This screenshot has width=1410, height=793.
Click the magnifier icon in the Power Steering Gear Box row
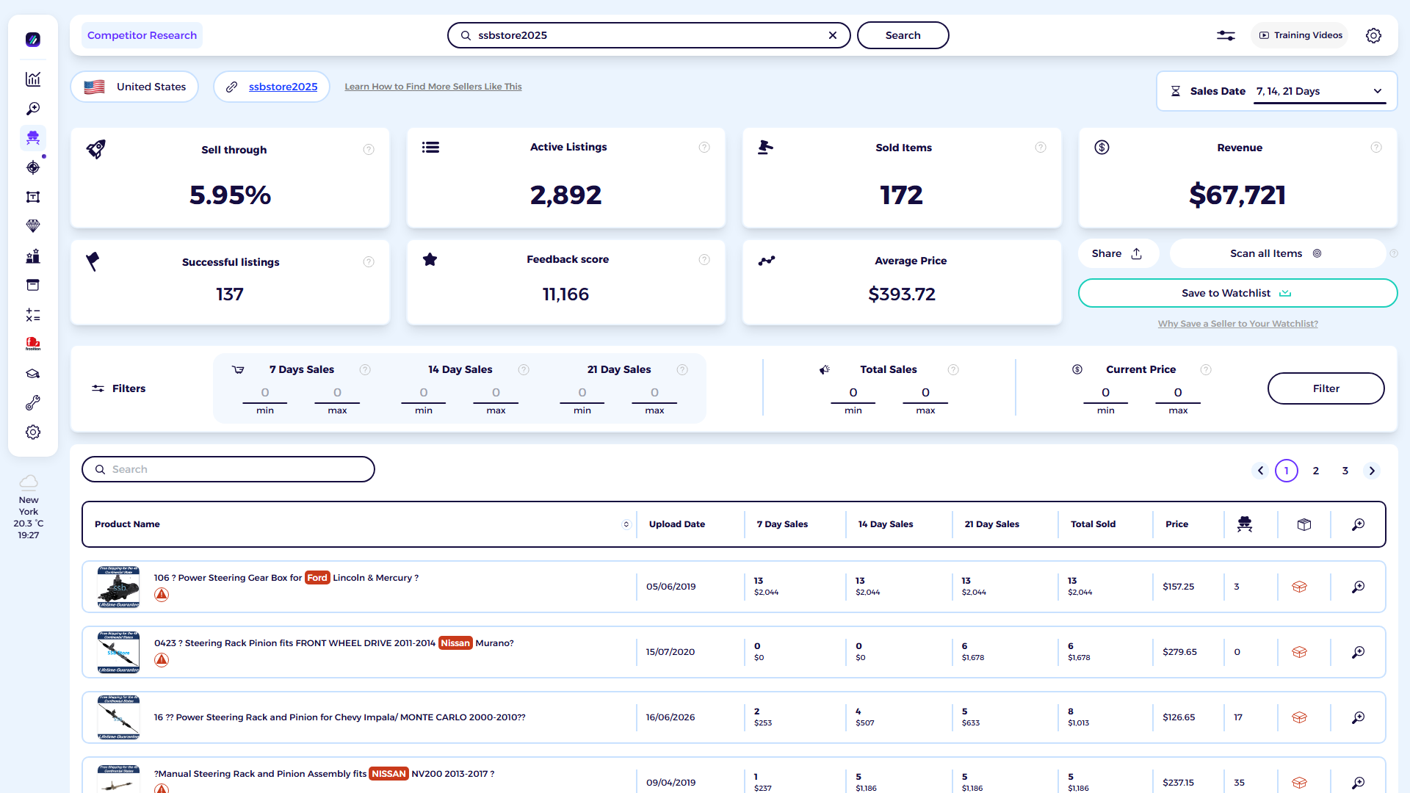1359,587
